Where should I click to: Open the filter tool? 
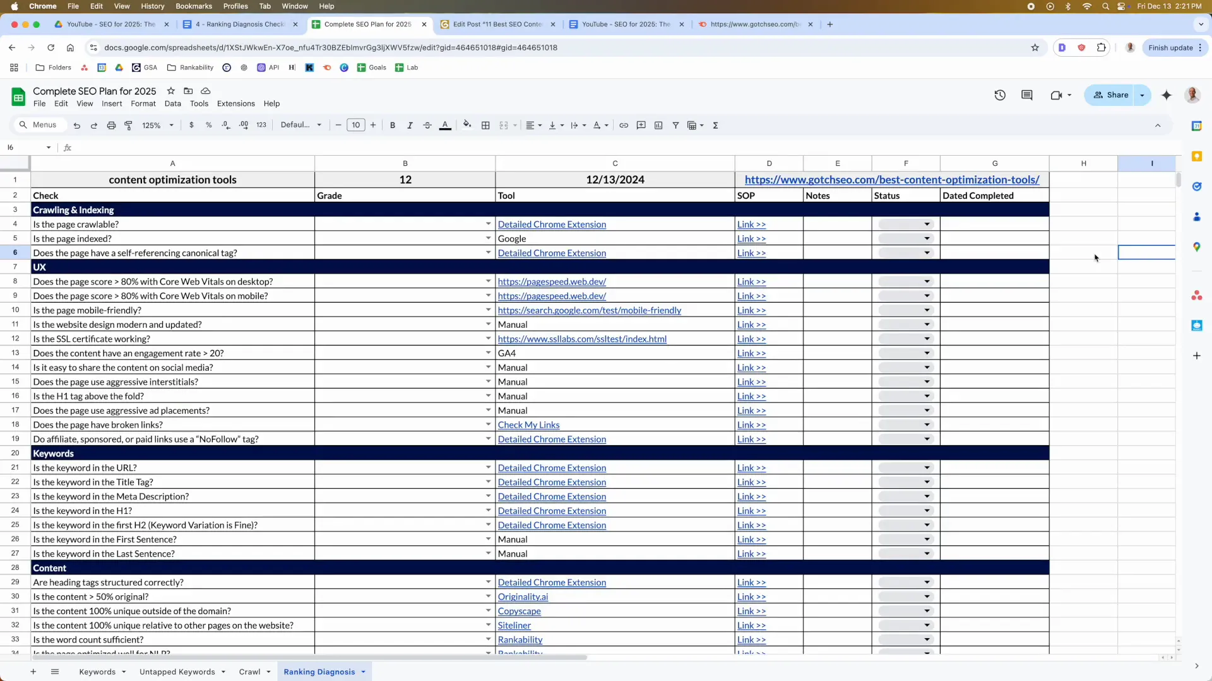675,125
